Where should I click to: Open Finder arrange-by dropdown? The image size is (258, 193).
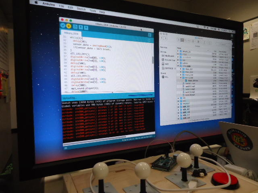pos(194,41)
